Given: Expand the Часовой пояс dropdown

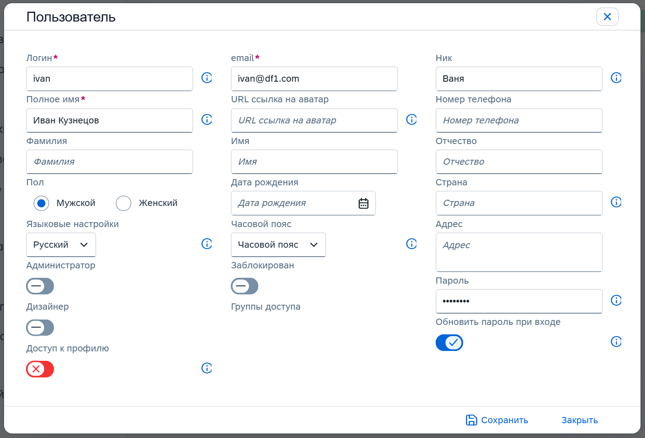Looking at the screenshot, I should pos(278,245).
